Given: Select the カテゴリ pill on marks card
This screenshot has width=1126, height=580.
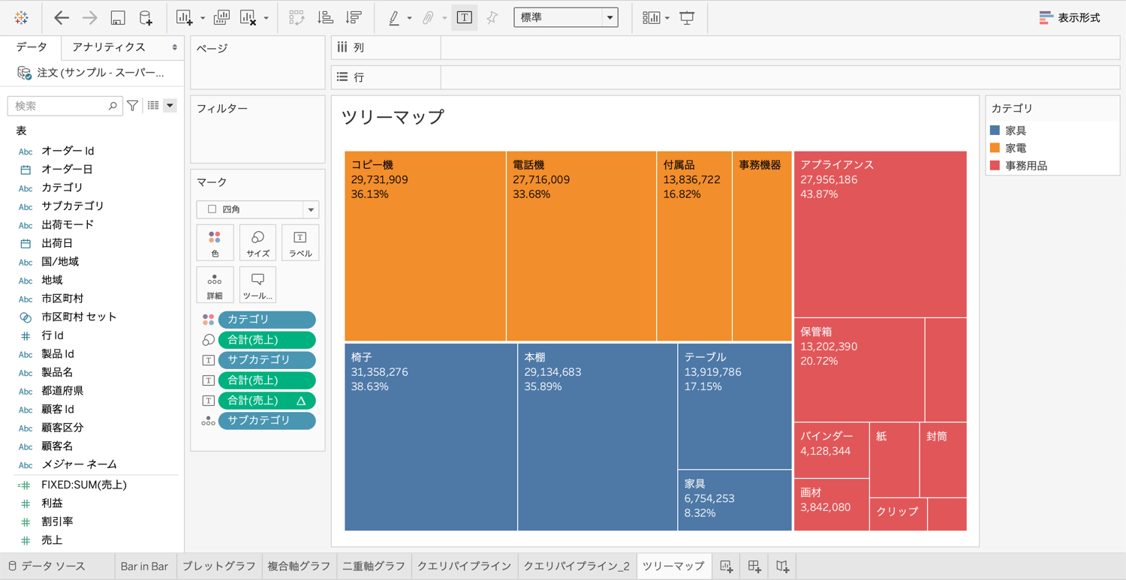Looking at the screenshot, I should tap(266, 320).
